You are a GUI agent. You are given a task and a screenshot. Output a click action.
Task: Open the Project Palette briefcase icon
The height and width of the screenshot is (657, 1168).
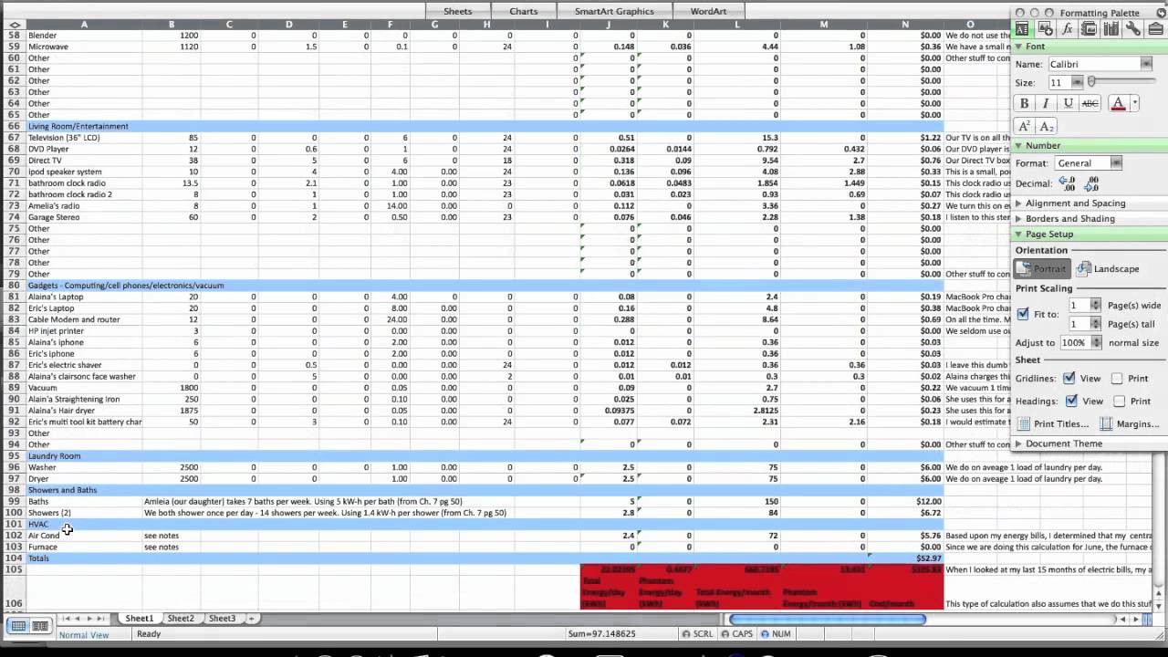point(1155,29)
